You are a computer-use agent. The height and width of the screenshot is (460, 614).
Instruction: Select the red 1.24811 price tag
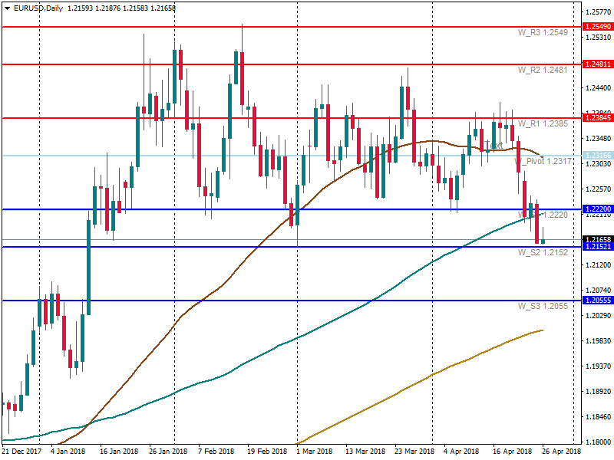[598, 64]
